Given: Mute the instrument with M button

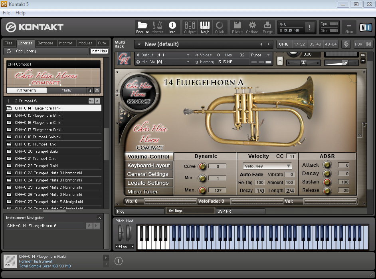Looking at the screenshot, I should tap(280, 61).
